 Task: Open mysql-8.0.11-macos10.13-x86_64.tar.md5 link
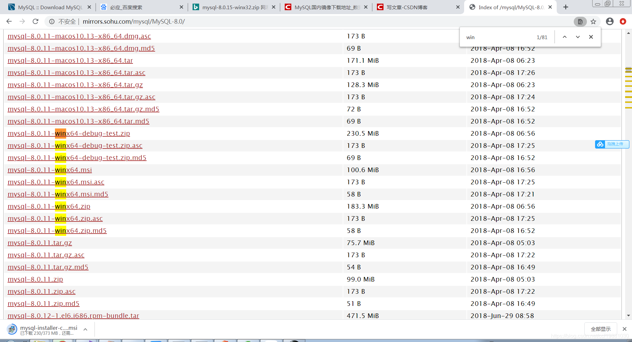point(78,121)
